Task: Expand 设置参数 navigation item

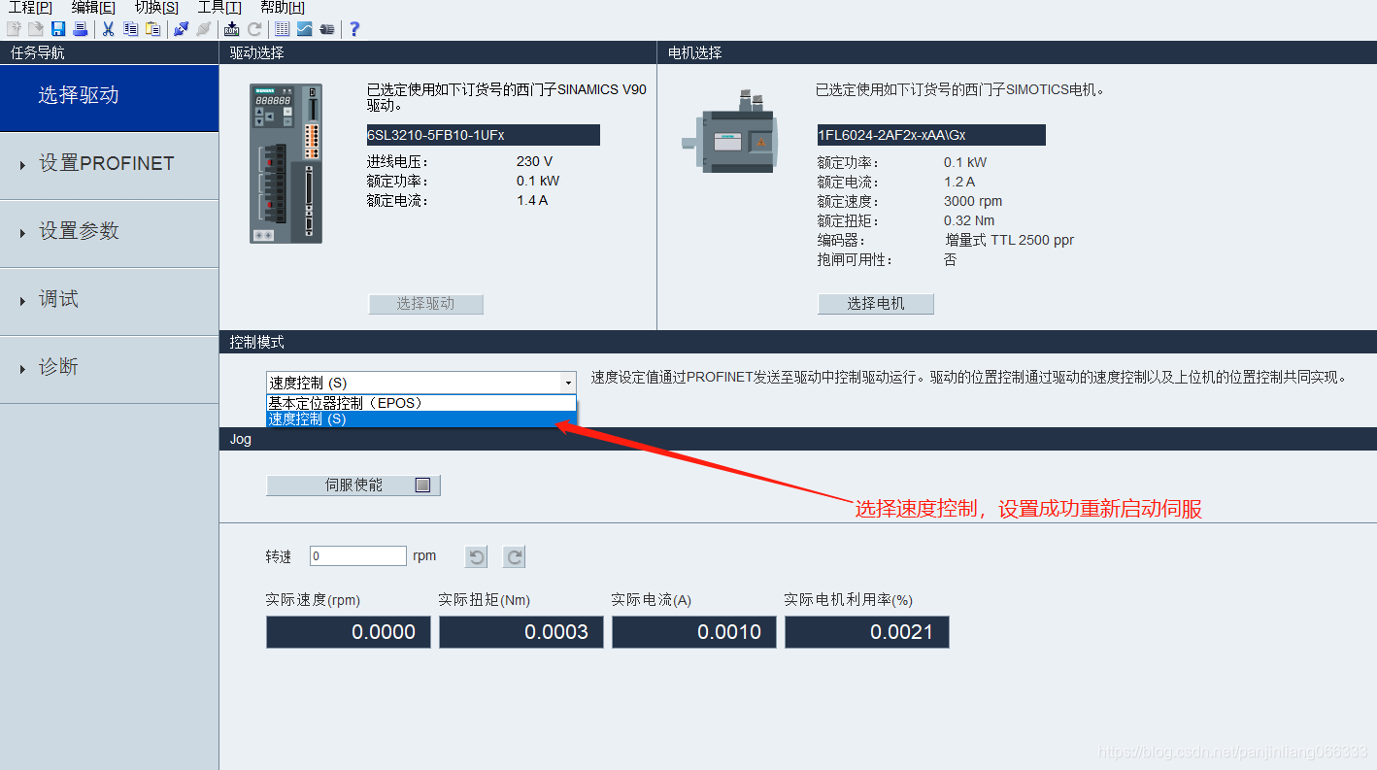Action: pos(109,233)
